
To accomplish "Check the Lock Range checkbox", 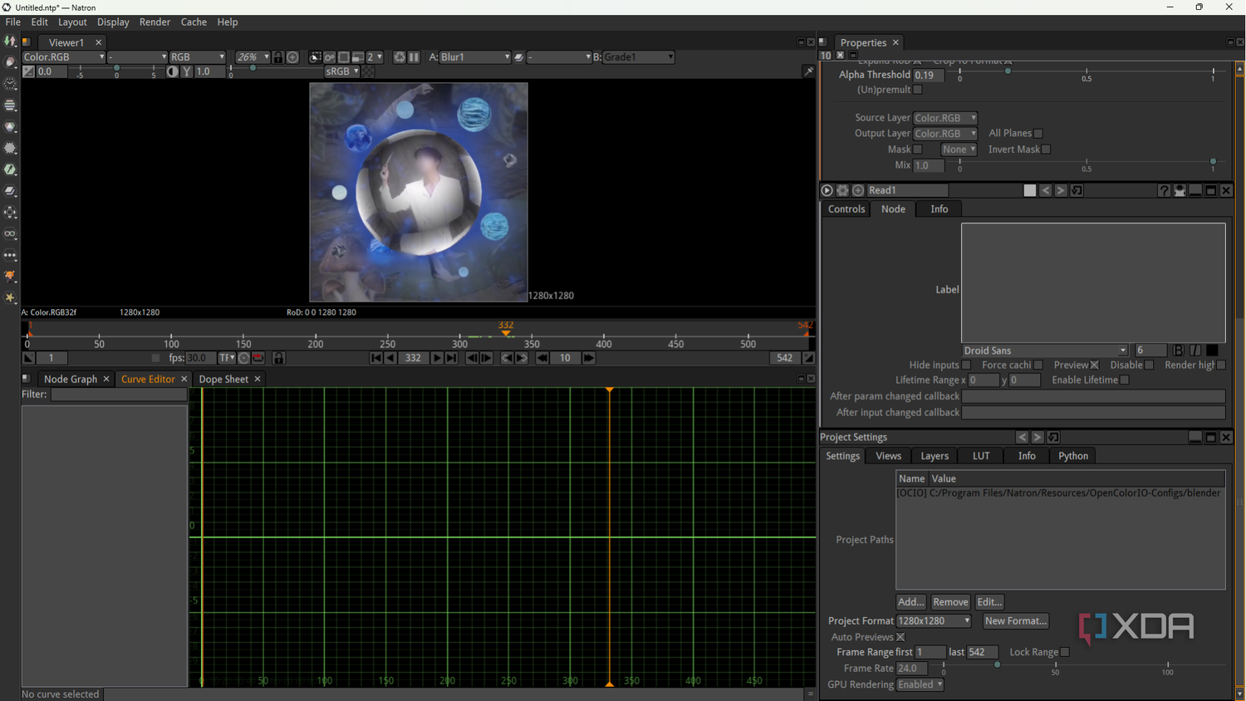I will 1065,652.
